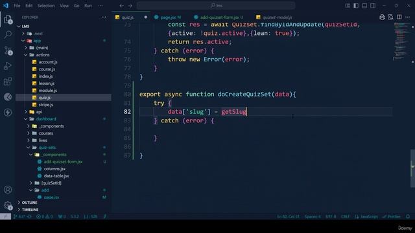Click the Prettier status bar item
This screenshot has height=233, width=415.
coord(392,216)
